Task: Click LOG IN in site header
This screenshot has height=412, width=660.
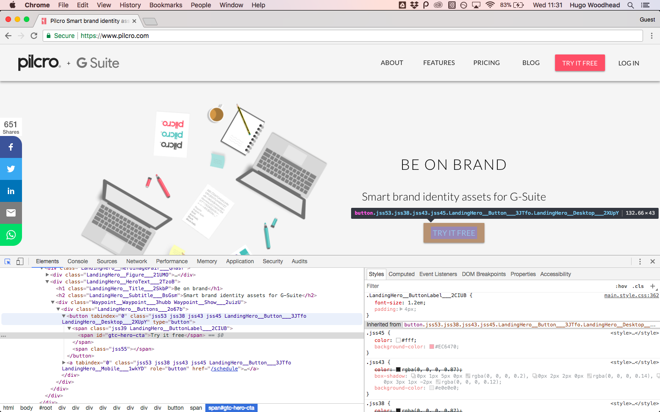Action: click(628, 63)
